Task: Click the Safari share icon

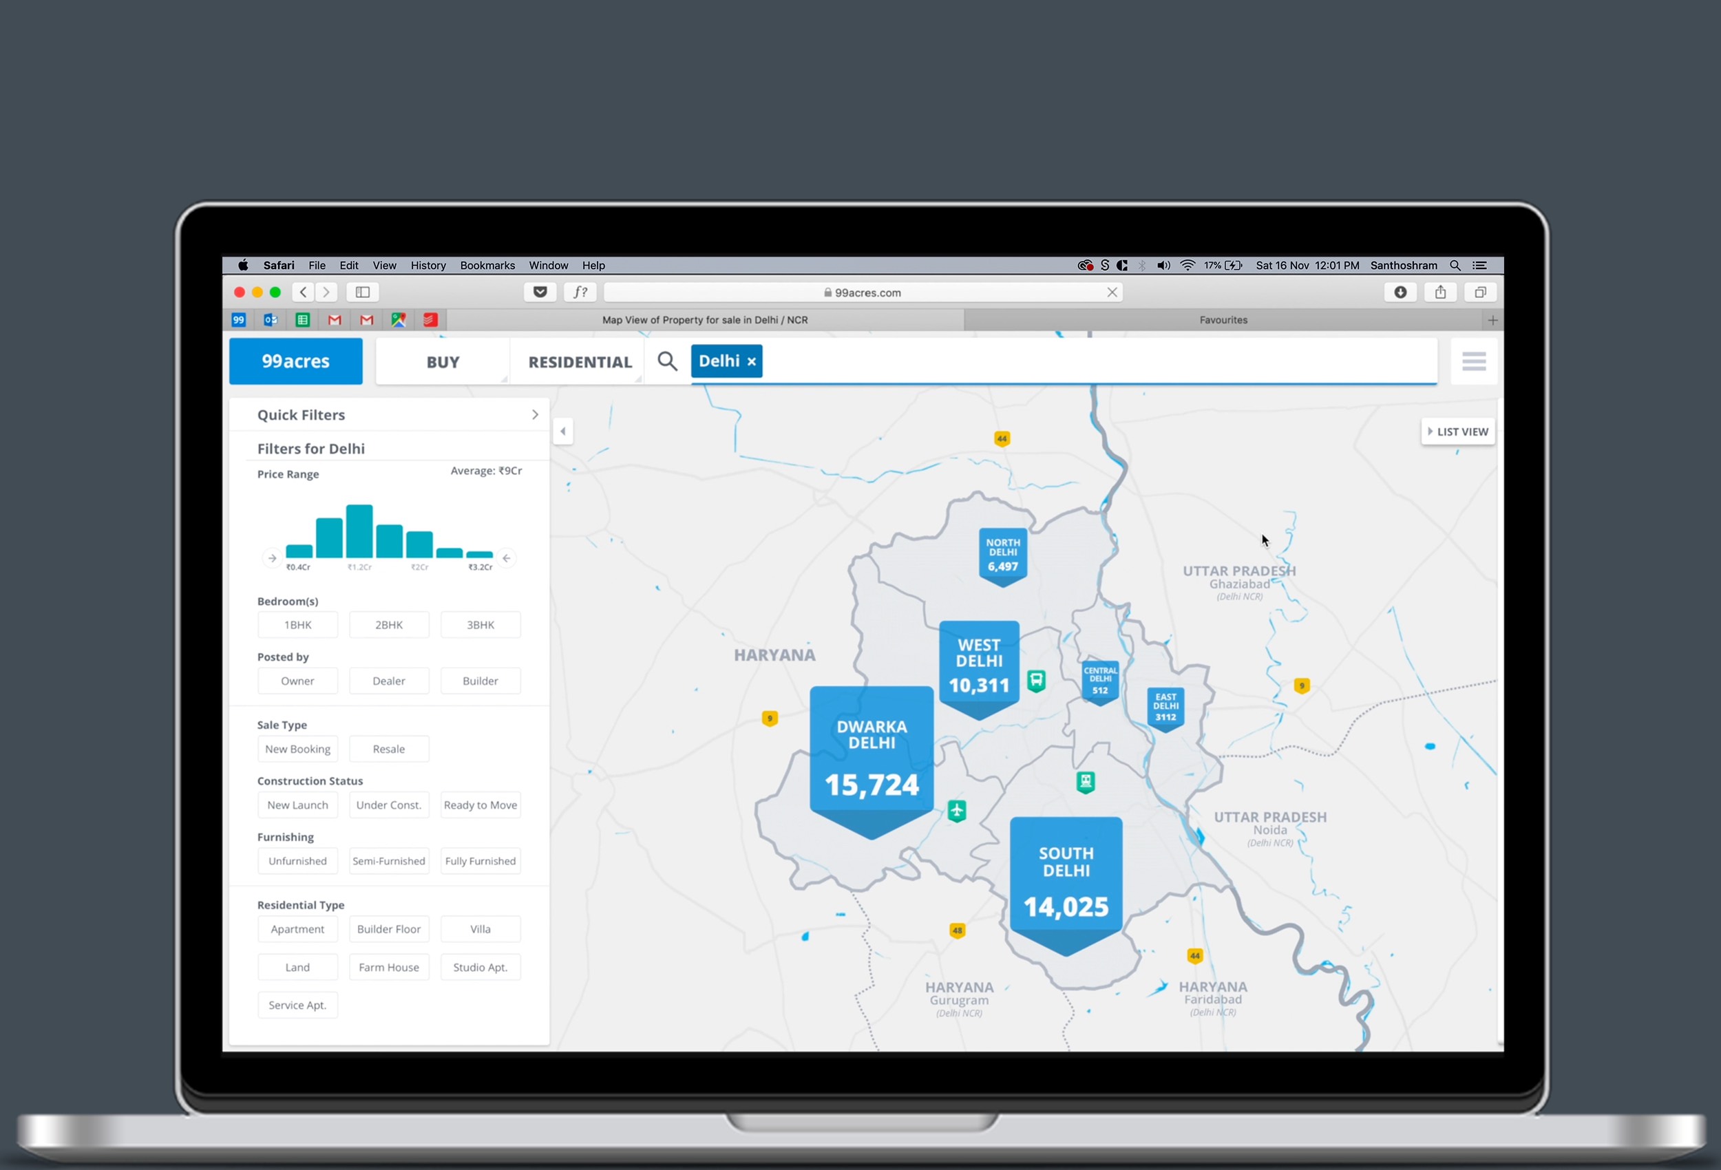Action: point(1440,292)
